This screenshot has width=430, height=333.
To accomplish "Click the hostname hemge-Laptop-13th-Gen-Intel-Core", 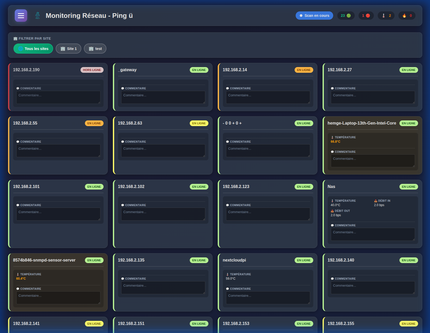I will click(362, 123).
